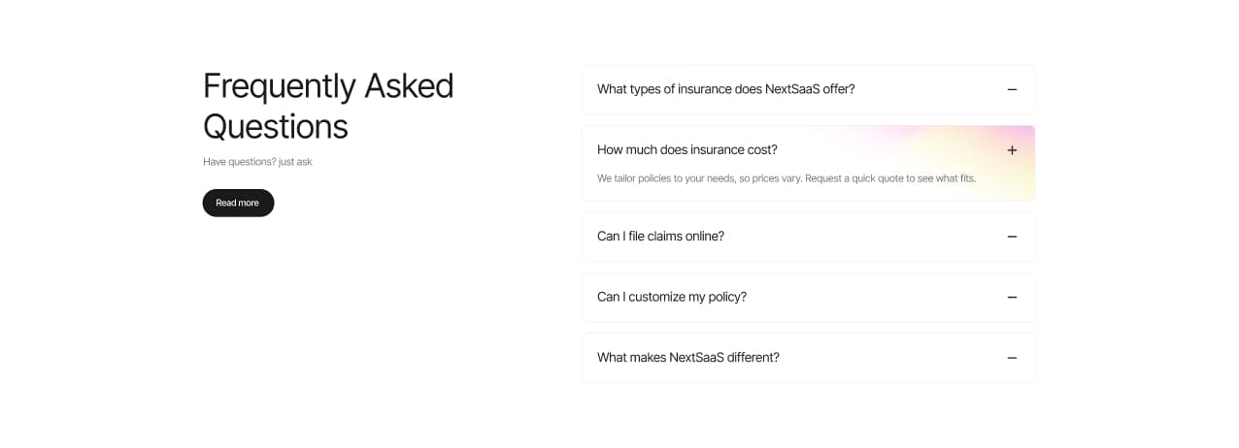Click the "Frequently Asked" heading line
Image resolution: width=1239 pixels, height=448 pixels.
coord(327,85)
